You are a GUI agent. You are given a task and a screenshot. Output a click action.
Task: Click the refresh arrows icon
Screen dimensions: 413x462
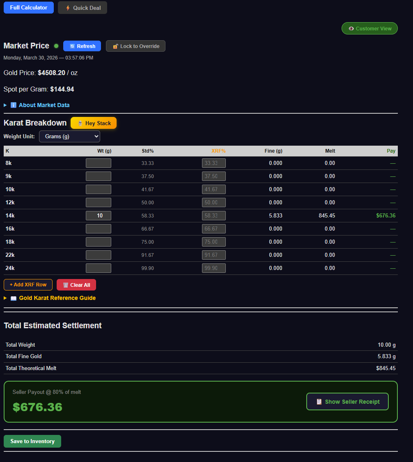(72, 46)
